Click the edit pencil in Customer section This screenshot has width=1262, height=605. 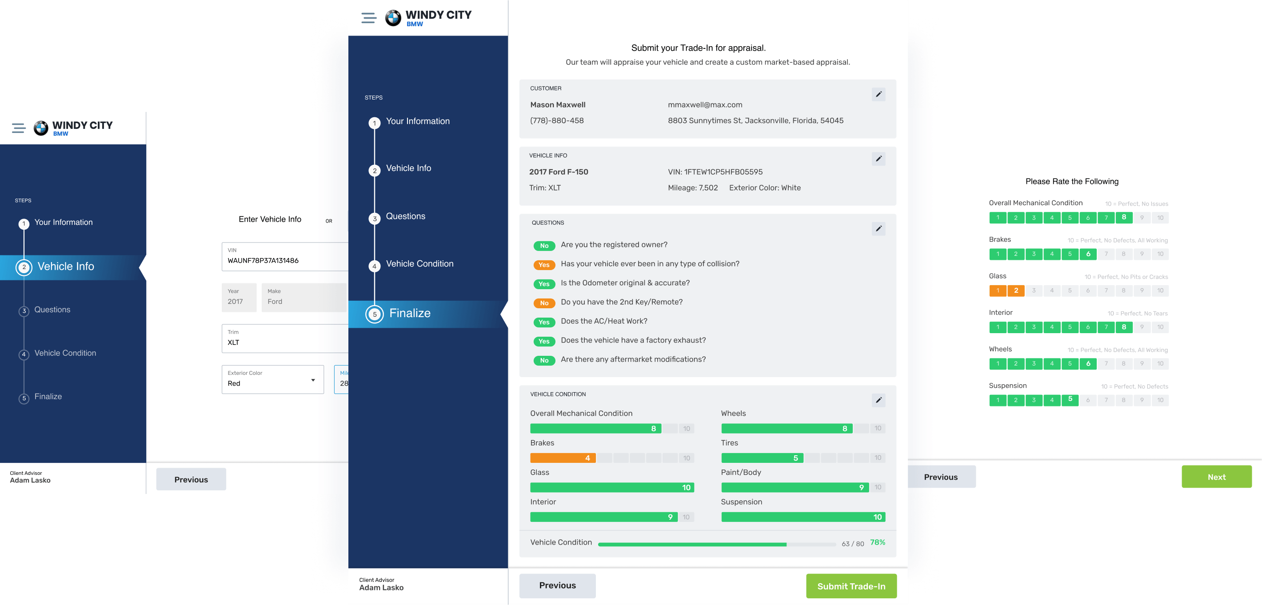[879, 94]
